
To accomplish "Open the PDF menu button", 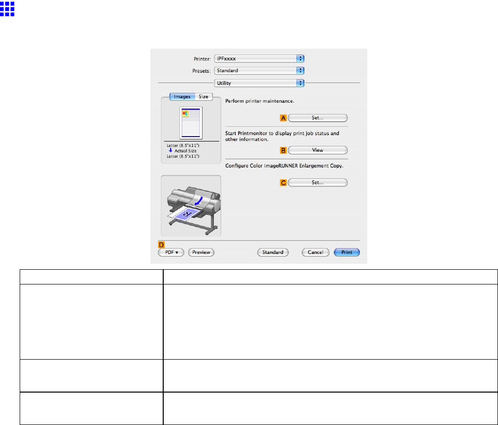I will [x=171, y=253].
